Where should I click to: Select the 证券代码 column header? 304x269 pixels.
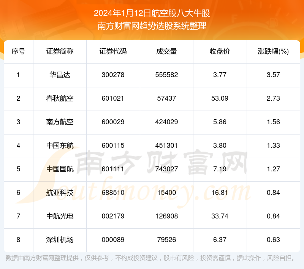click(113, 52)
